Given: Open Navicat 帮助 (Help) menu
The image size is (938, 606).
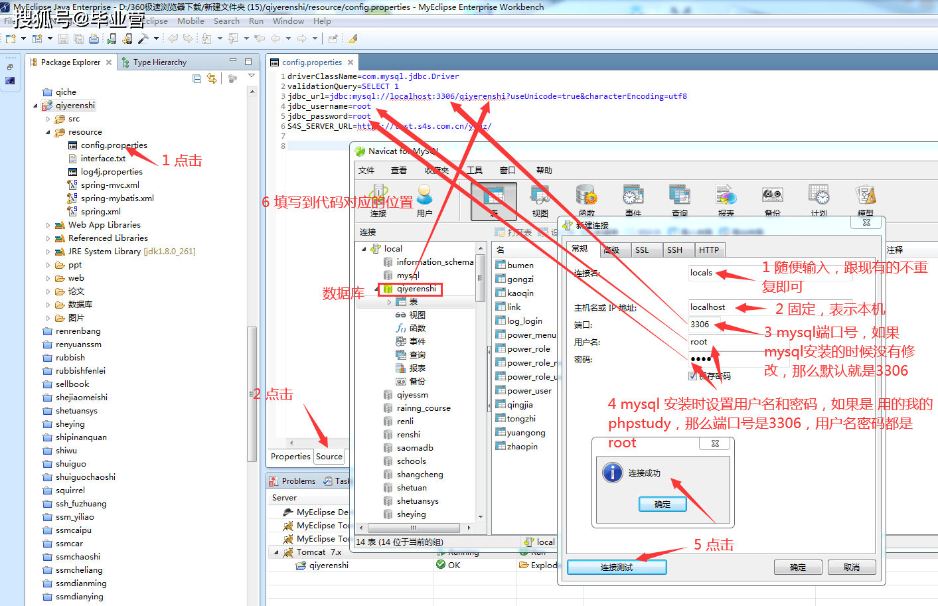Looking at the screenshot, I should pos(544,171).
